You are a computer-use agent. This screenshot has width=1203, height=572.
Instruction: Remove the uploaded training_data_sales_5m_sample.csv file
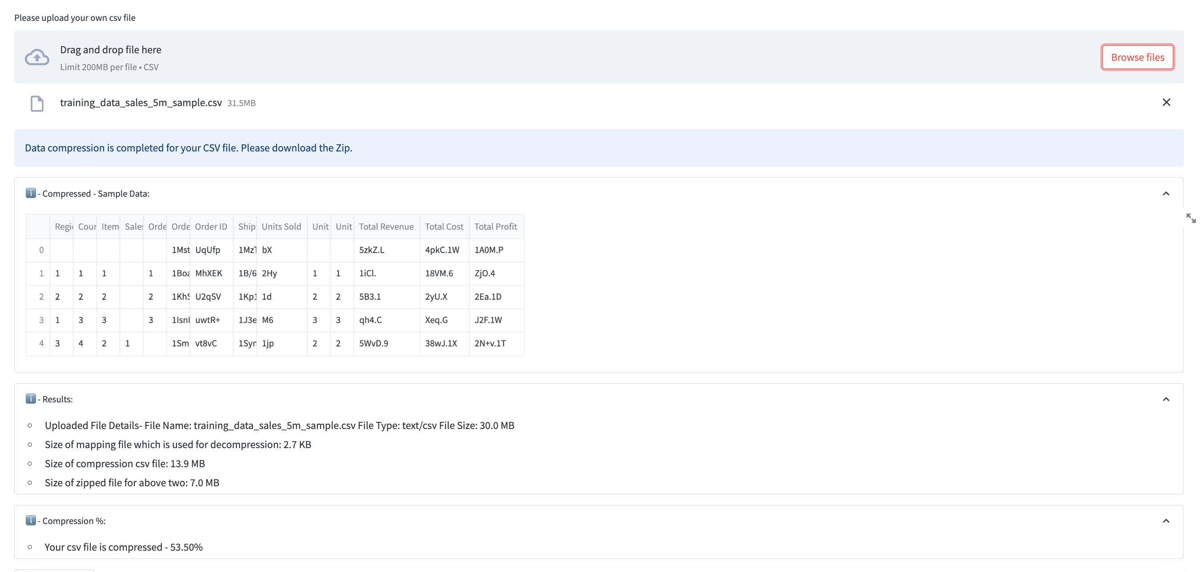tap(1166, 102)
